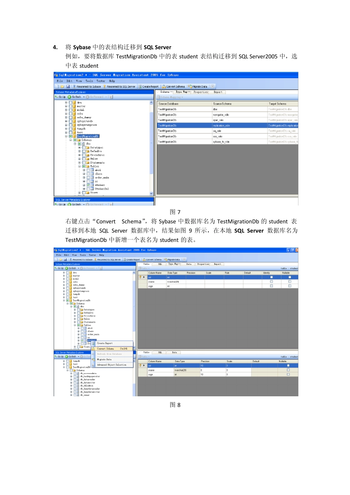Expand the tempdb node in Figure 7 tree

pyautogui.click(x=66, y=129)
